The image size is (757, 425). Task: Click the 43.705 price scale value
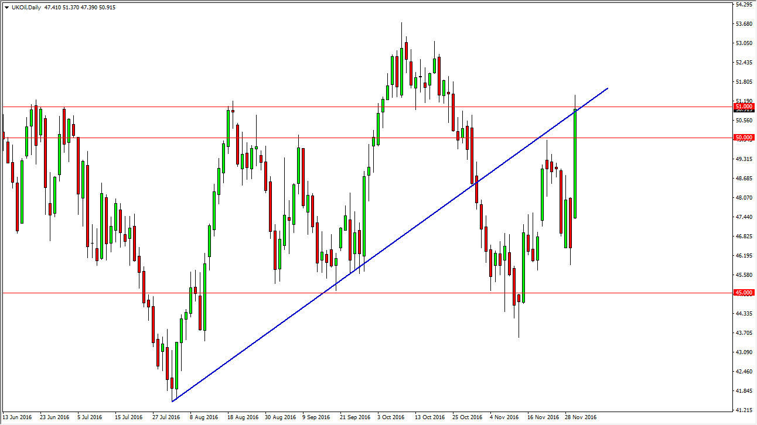[x=744, y=333]
